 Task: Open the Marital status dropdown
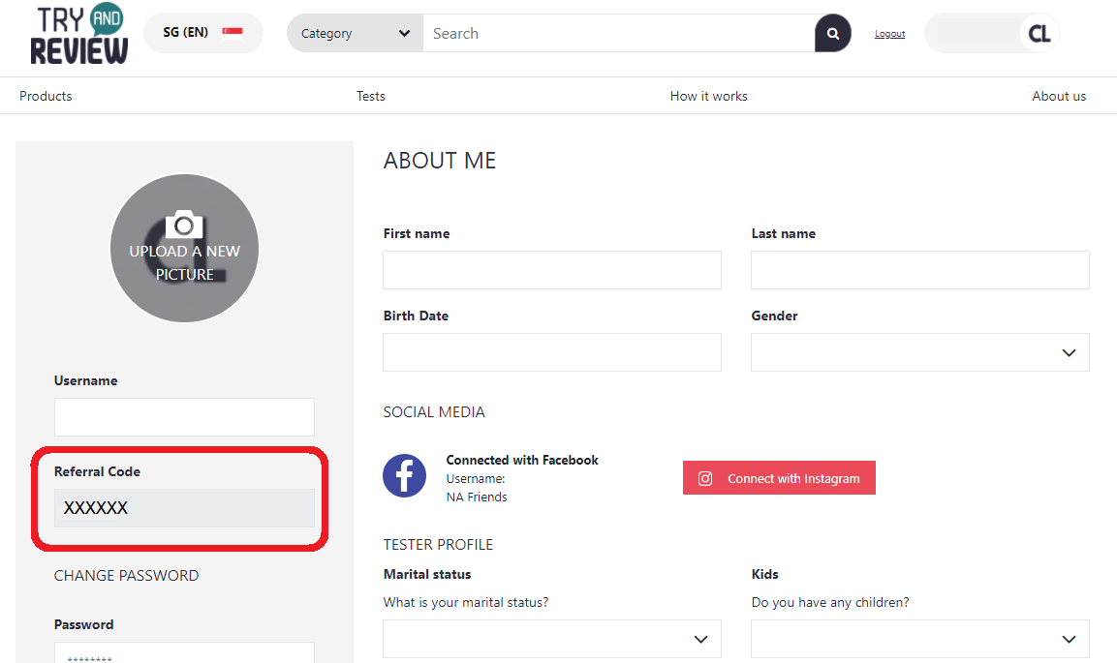(x=552, y=639)
